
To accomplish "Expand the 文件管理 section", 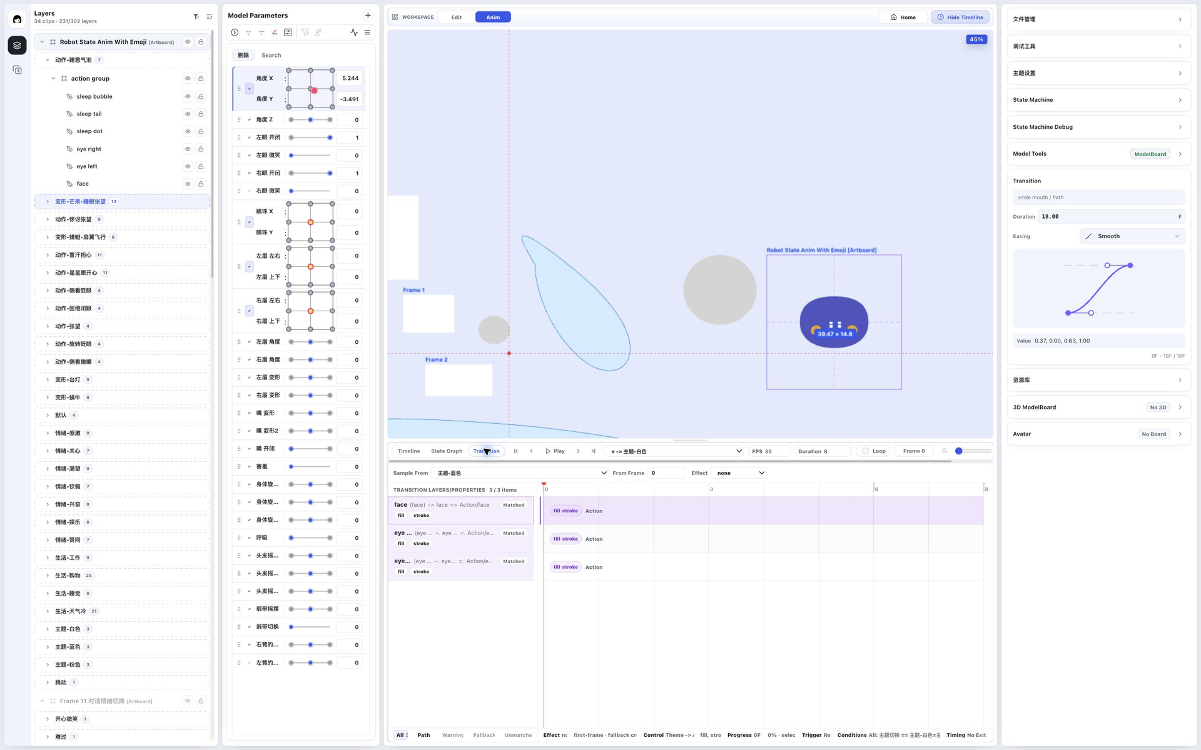I will pos(1098,19).
